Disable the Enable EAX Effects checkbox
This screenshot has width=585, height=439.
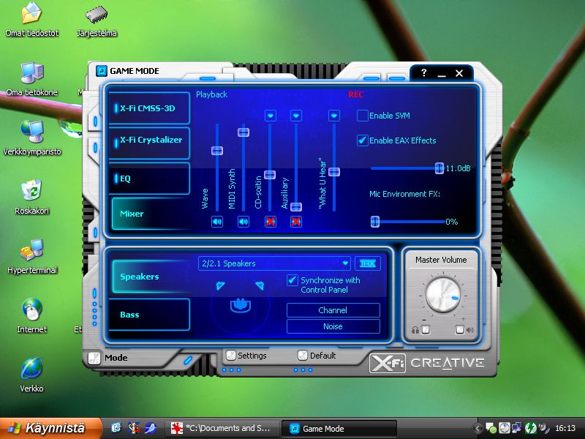pos(363,140)
